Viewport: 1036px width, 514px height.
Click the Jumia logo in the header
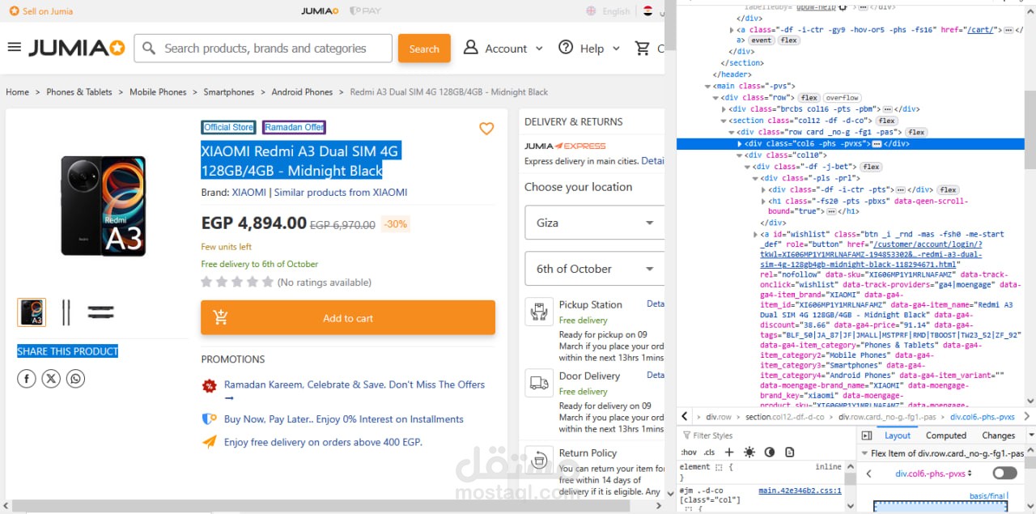[77, 48]
